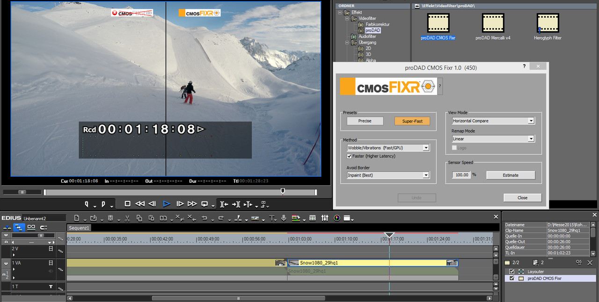
Task: Step forward to the next frame
Action: (180, 204)
